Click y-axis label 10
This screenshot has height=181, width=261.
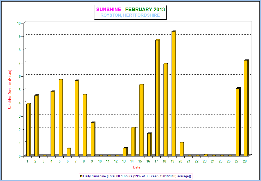[19, 23]
